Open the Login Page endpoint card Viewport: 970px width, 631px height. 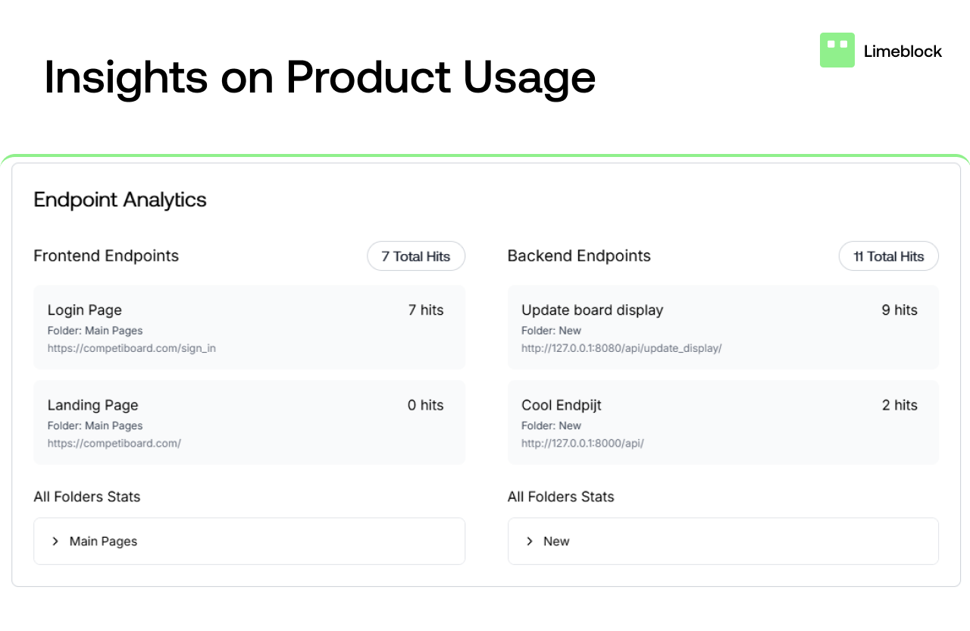coord(249,327)
